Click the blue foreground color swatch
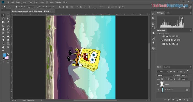 click(x=5, y=55)
